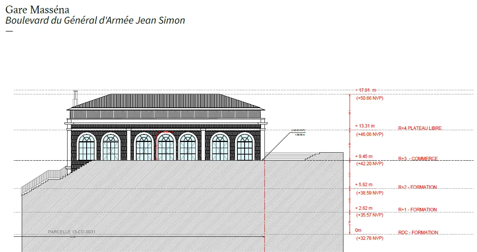Select the red "+ 9.45 m" height label
The height and width of the screenshot is (252, 477).
[x=363, y=156]
